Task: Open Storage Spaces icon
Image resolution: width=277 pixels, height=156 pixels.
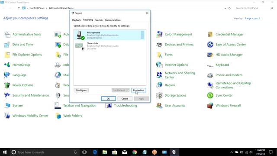Action: pos(159,95)
